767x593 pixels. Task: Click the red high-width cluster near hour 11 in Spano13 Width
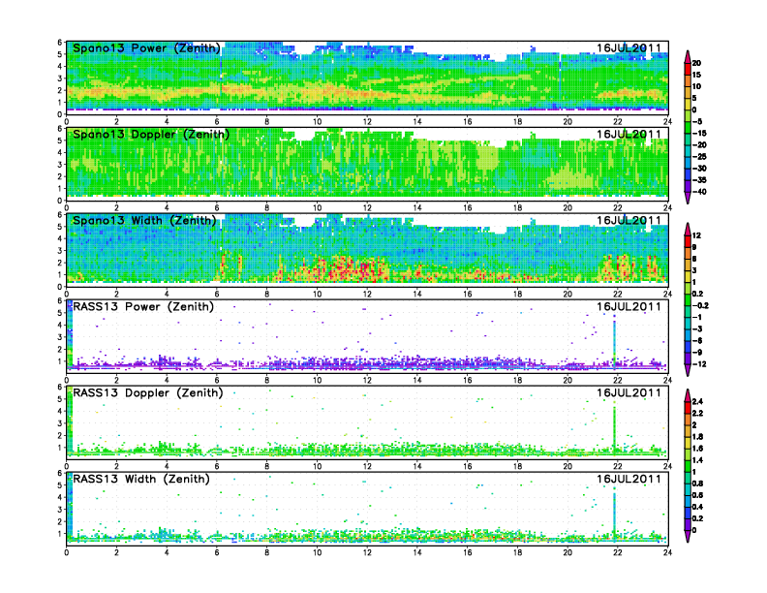pyautogui.click(x=348, y=269)
